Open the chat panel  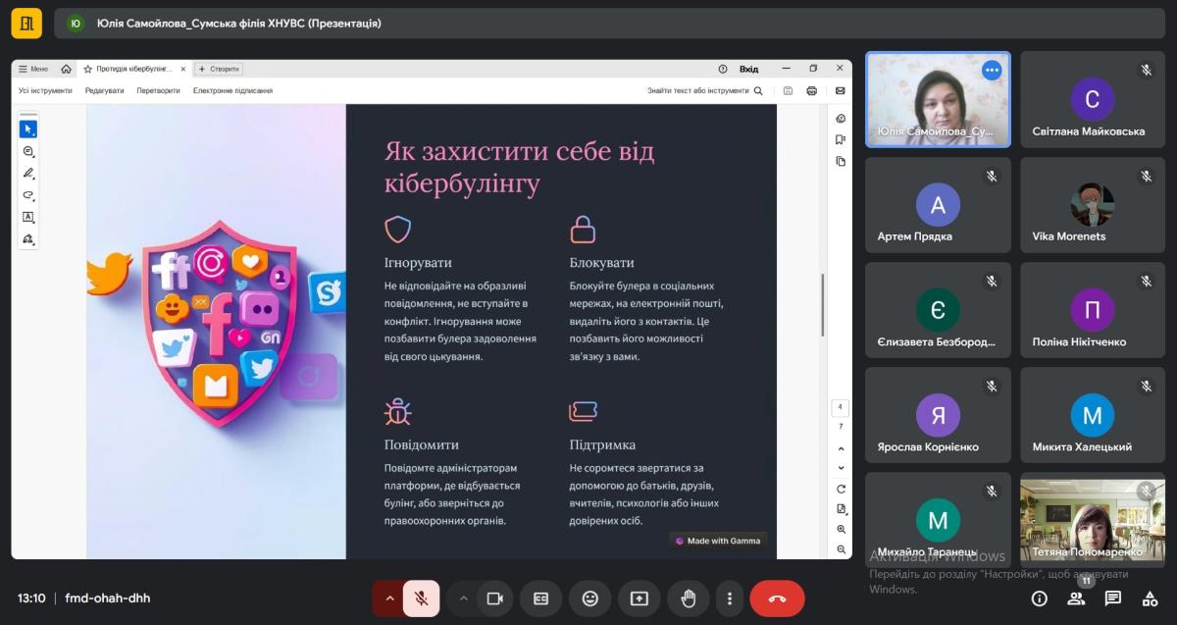(1113, 599)
